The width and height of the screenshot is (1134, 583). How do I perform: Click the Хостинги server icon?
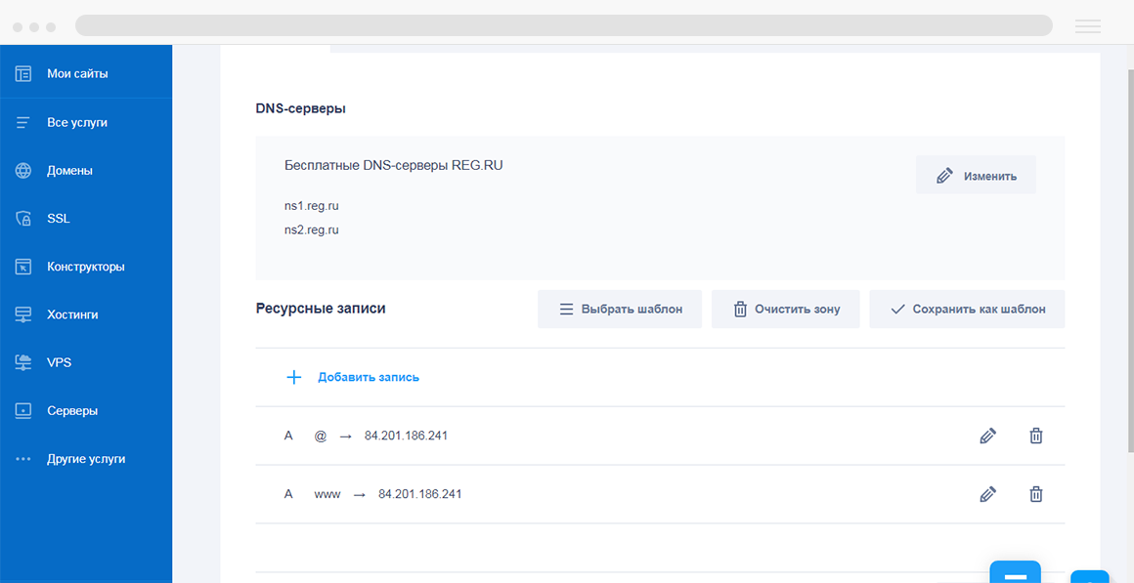click(x=23, y=315)
